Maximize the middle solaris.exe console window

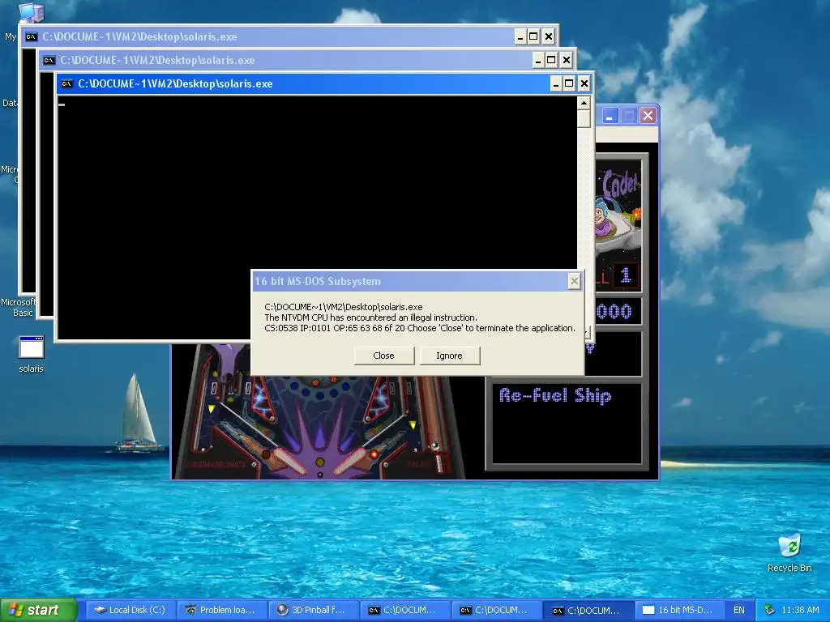(x=551, y=60)
